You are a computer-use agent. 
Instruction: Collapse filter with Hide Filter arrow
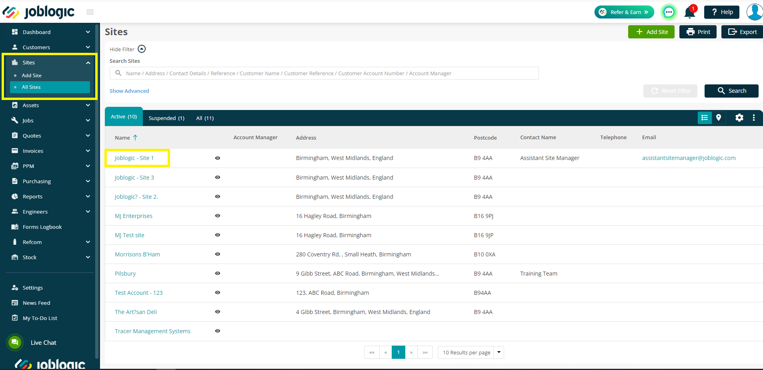pyautogui.click(x=142, y=49)
